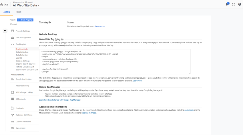
Task: Click the Data Import Dd icon
Action: click(x=13, y=128)
